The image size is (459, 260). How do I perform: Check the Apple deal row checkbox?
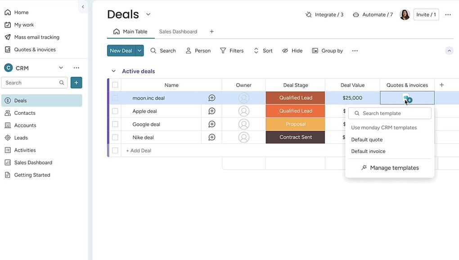point(115,111)
